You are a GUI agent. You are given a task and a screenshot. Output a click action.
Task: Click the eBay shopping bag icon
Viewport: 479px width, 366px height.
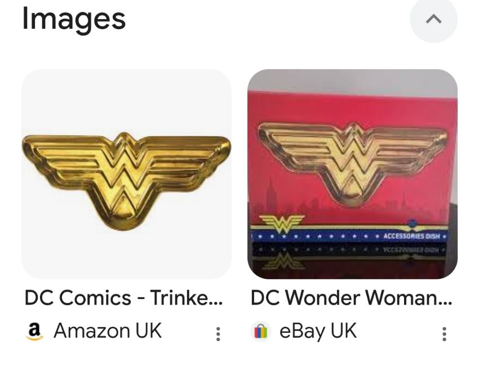tap(260, 332)
